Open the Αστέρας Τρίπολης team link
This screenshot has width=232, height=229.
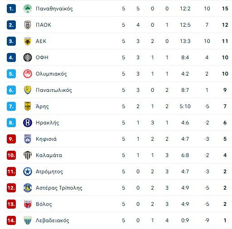pyautogui.click(x=59, y=188)
